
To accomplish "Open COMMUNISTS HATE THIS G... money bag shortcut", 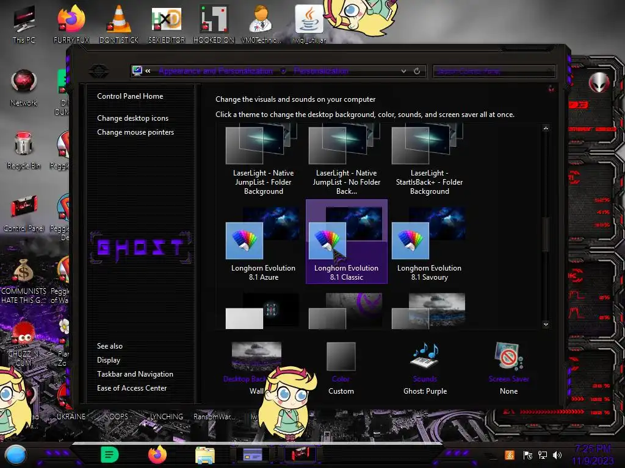I will click(x=24, y=281).
